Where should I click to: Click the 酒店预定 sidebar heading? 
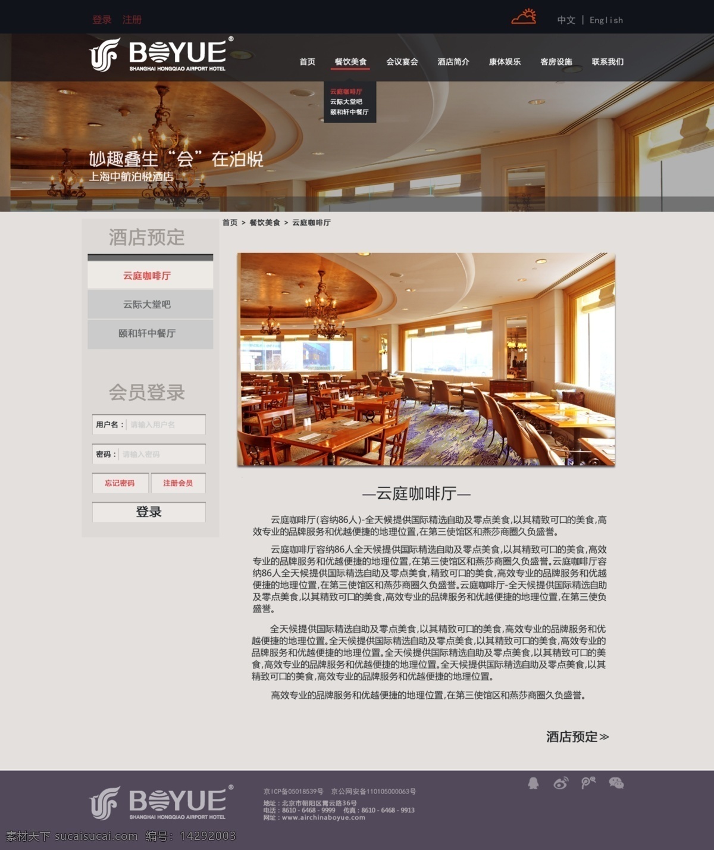[146, 237]
